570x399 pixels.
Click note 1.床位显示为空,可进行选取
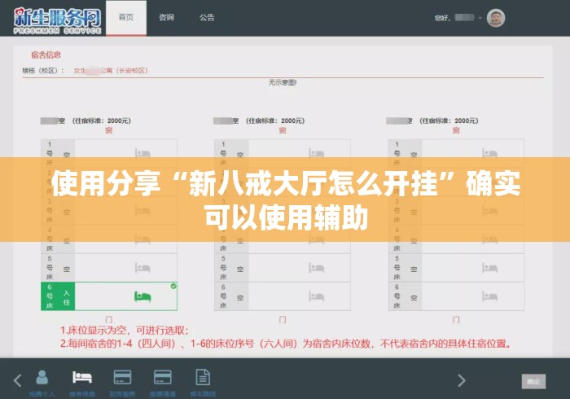click(125, 331)
